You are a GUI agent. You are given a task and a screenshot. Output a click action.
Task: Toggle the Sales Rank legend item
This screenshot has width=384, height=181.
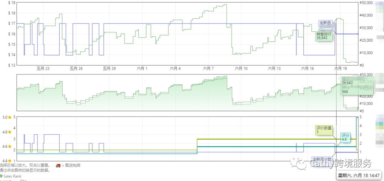[x=12, y=176]
